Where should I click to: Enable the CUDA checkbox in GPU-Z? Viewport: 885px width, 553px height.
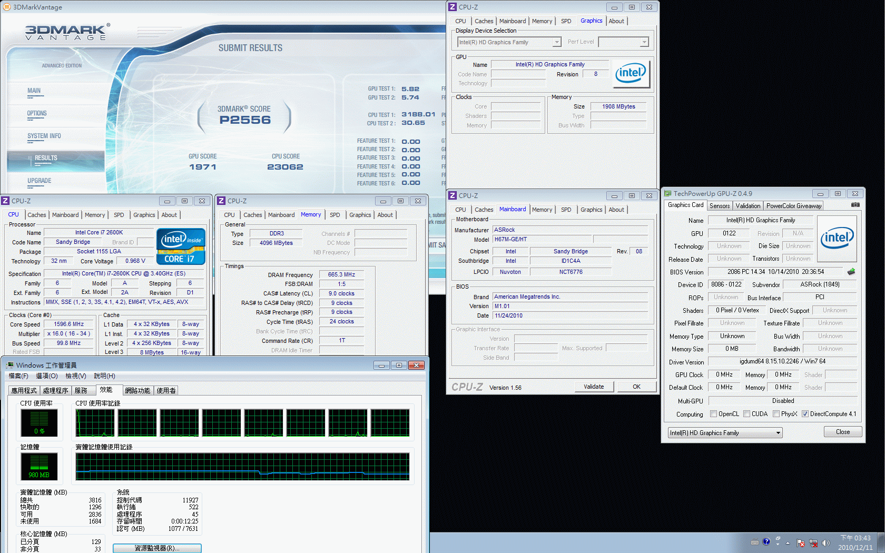[x=746, y=414]
